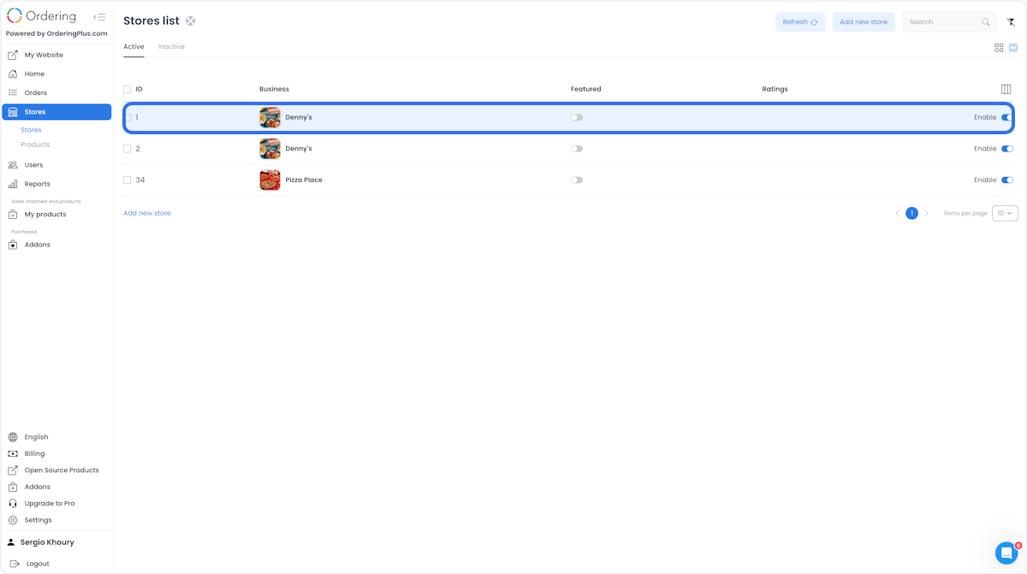Go to next page arrow

(x=926, y=213)
